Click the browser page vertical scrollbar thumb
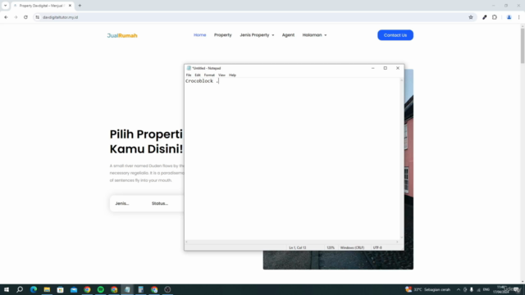This screenshot has height=295, width=525. [x=523, y=46]
